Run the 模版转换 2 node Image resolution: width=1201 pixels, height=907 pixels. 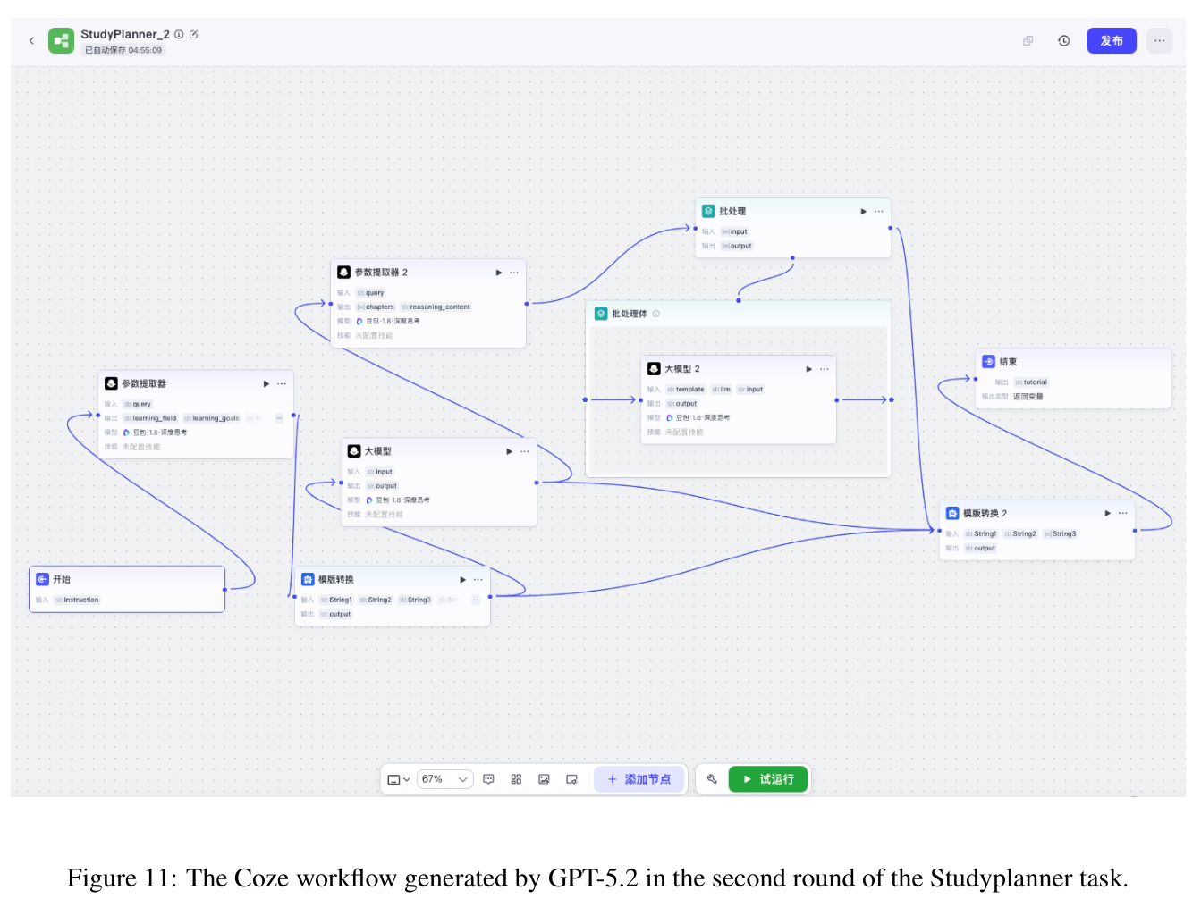[1107, 513]
